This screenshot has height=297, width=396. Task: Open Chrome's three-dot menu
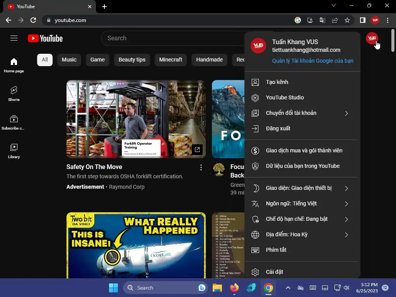(387, 20)
